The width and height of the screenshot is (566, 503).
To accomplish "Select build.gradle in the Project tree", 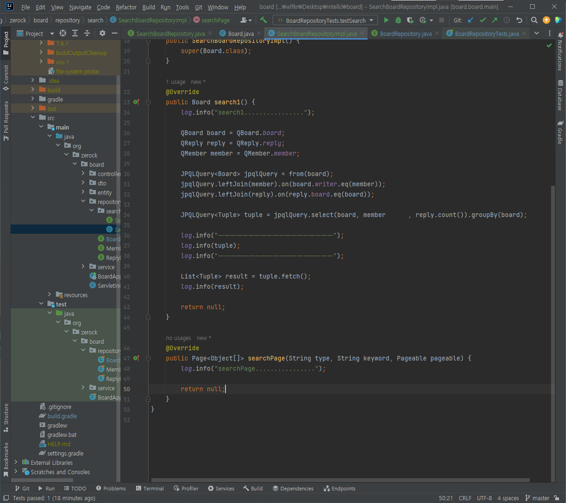I will (x=62, y=416).
